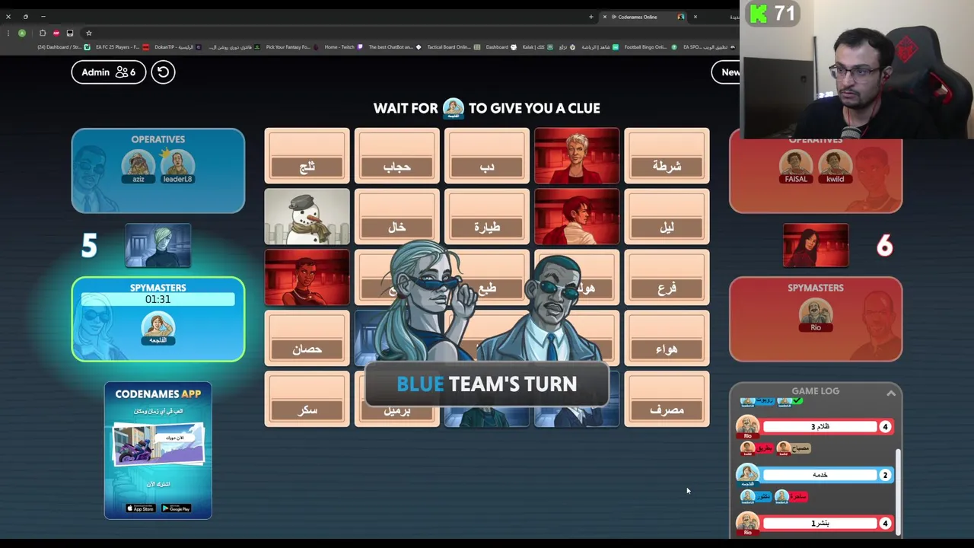
Task: Open the best ChatBot bookmark
Action: [394, 47]
